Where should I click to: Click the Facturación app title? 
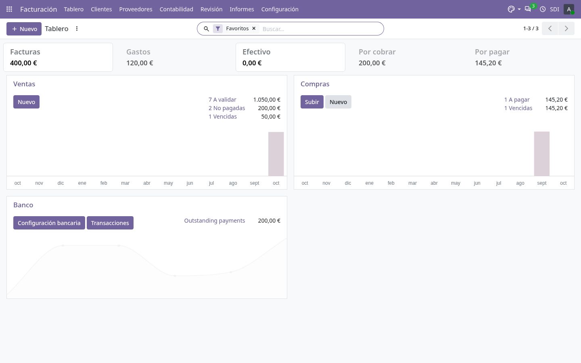pos(38,9)
